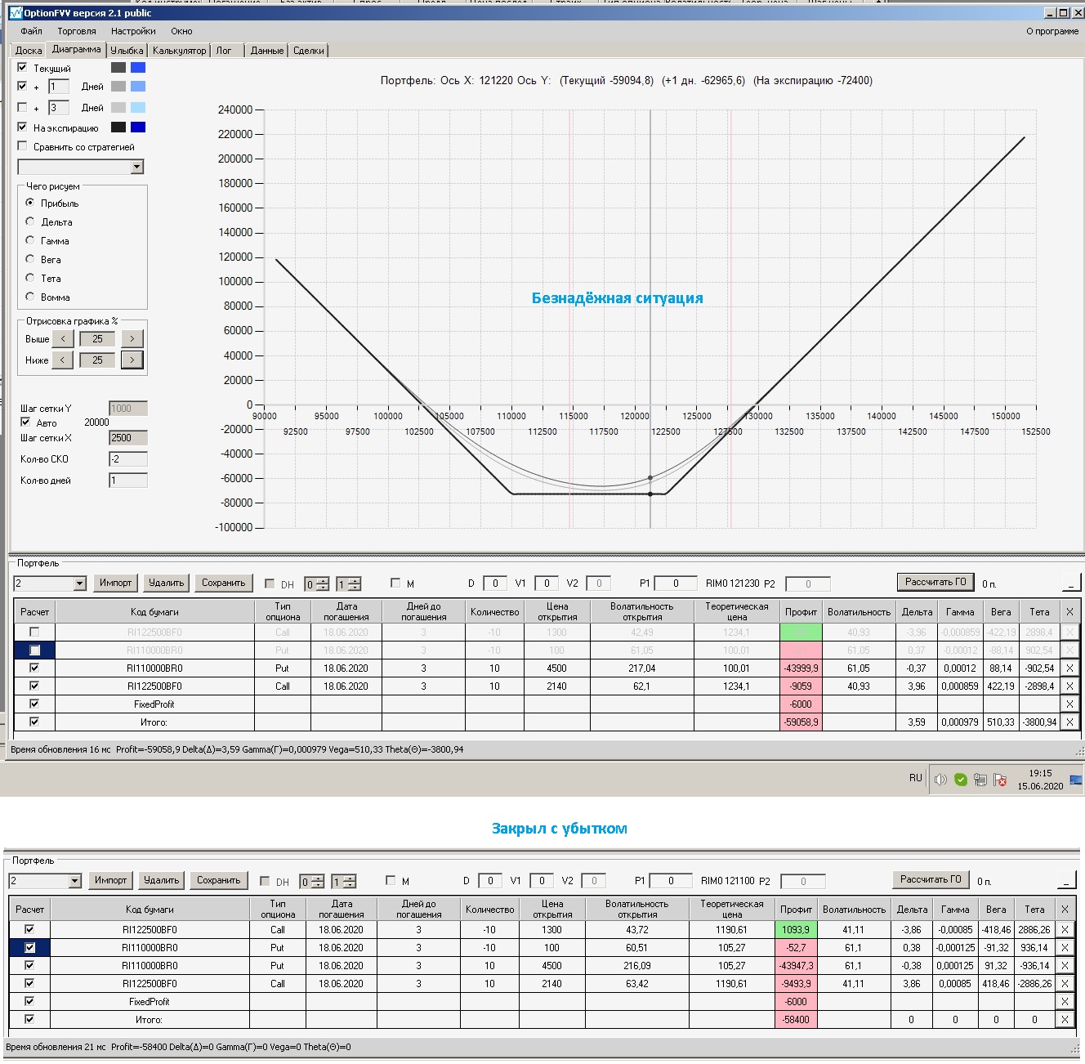Click the X on the upper portfolio's FixedProfit row
The height and width of the screenshot is (1064, 1085).
1069,704
